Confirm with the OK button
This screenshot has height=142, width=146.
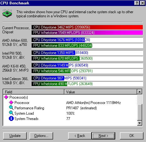132,136
